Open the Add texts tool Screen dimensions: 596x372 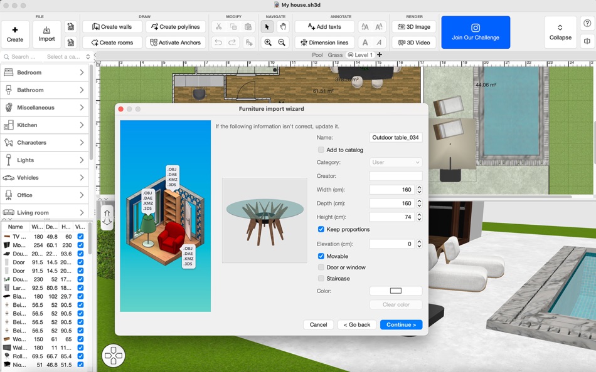[x=326, y=27]
